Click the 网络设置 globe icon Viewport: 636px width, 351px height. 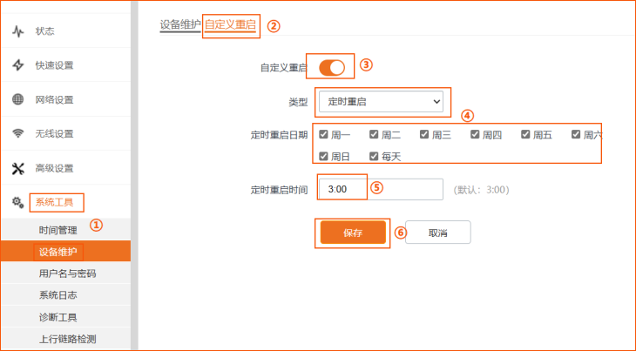pos(17,99)
